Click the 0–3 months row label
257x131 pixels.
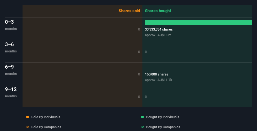pos(11,25)
